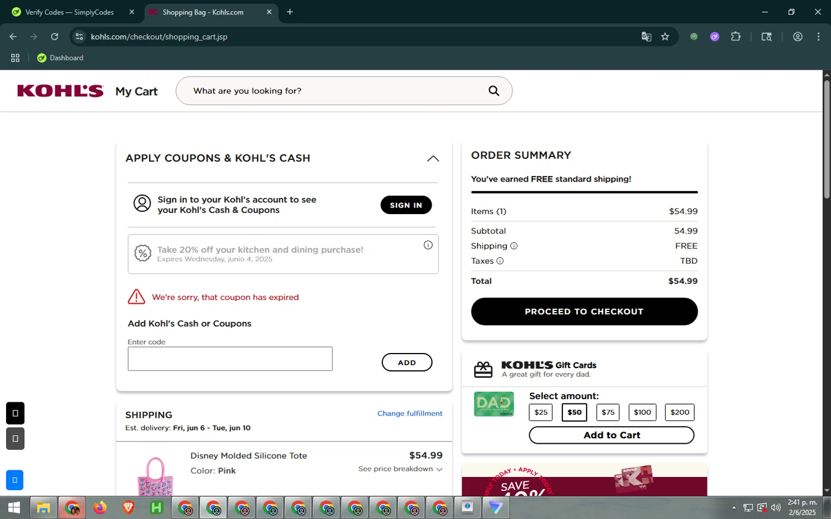The image size is (831, 519).
Task: Add gift card with Add to Cart
Action: point(612,435)
